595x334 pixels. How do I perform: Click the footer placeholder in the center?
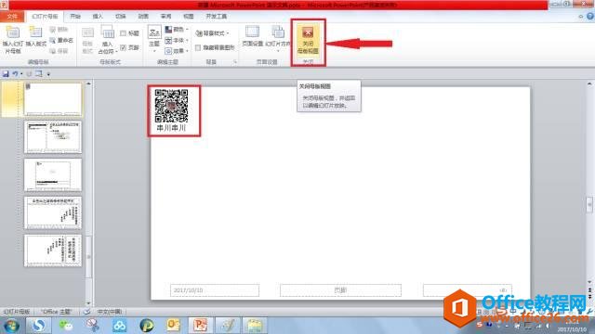click(x=340, y=290)
